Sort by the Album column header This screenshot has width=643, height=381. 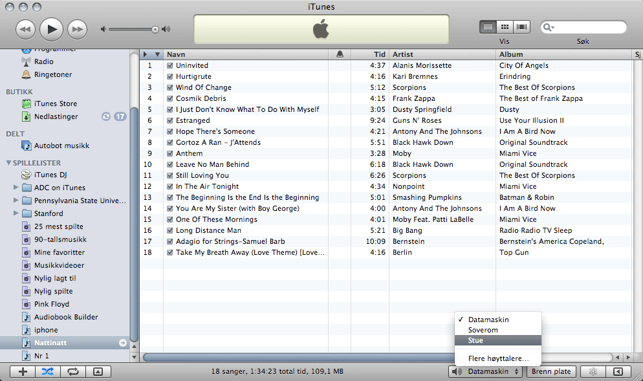563,54
